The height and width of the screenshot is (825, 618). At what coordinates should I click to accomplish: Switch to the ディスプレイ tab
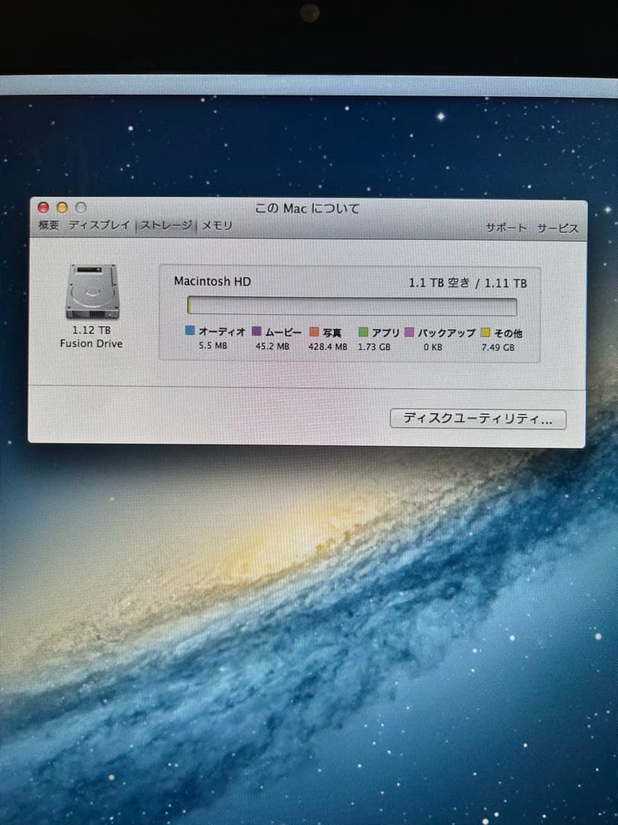(x=100, y=225)
